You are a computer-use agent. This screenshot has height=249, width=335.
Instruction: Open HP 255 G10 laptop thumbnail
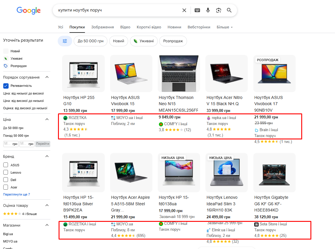[x=83, y=74]
